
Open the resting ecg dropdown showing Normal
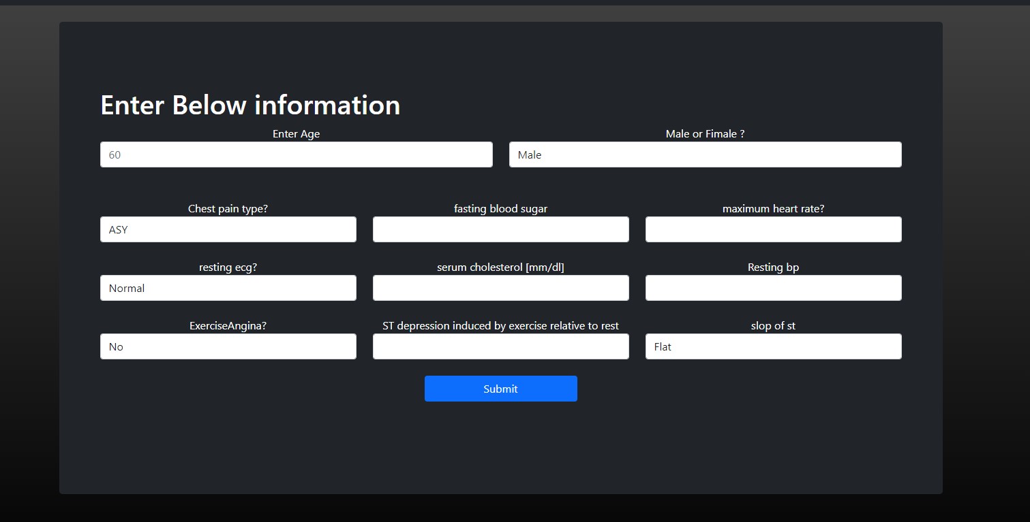[x=228, y=288]
